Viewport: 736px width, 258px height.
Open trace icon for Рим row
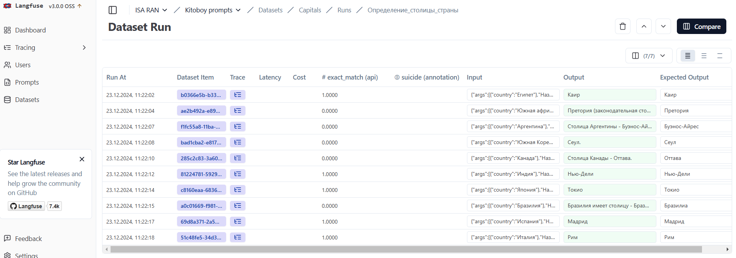point(237,237)
